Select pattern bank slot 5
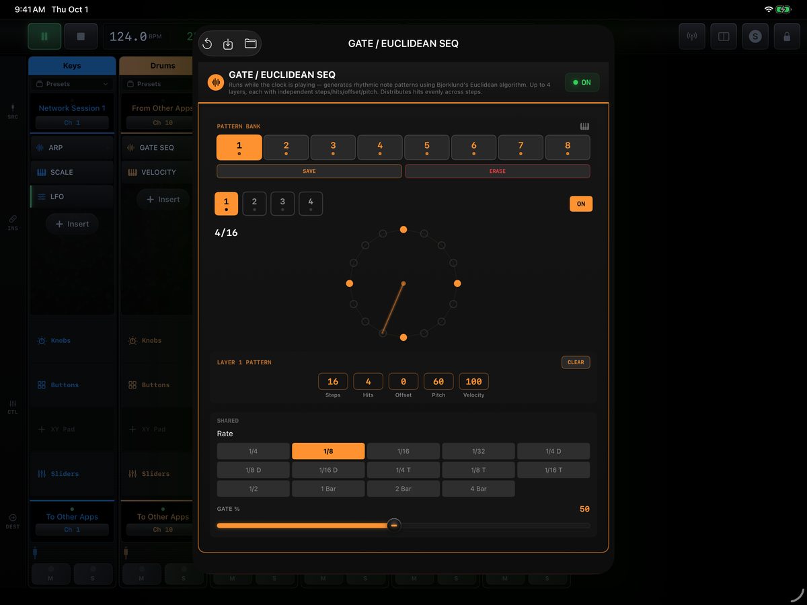This screenshot has height=605, width=807. coord(427,147)
